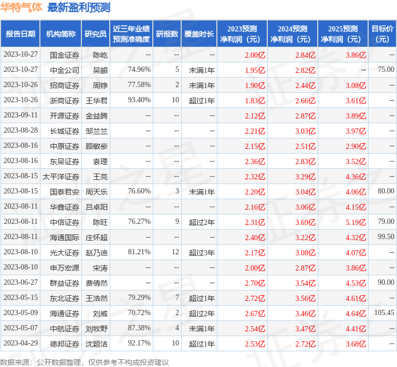Click analyst 沈颖洁 name

[x=97, y=344]
